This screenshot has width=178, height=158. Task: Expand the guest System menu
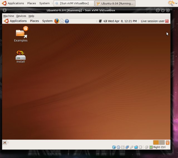coord(47,21)
